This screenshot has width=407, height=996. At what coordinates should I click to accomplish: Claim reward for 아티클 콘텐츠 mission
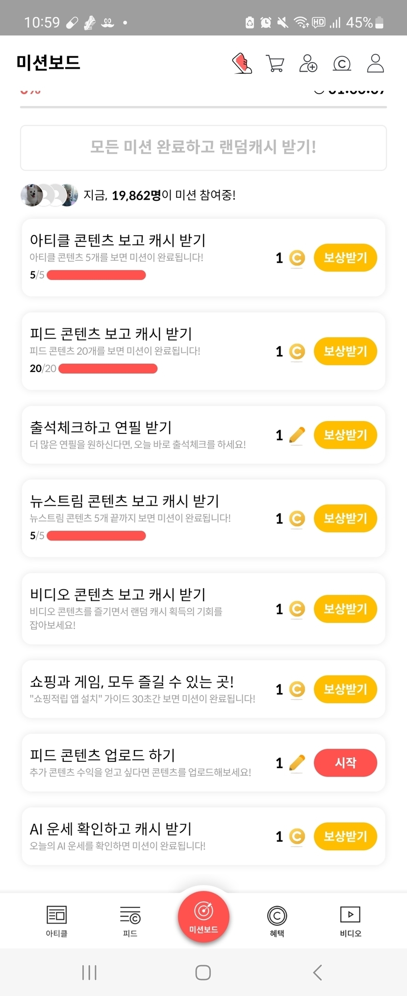345,258
